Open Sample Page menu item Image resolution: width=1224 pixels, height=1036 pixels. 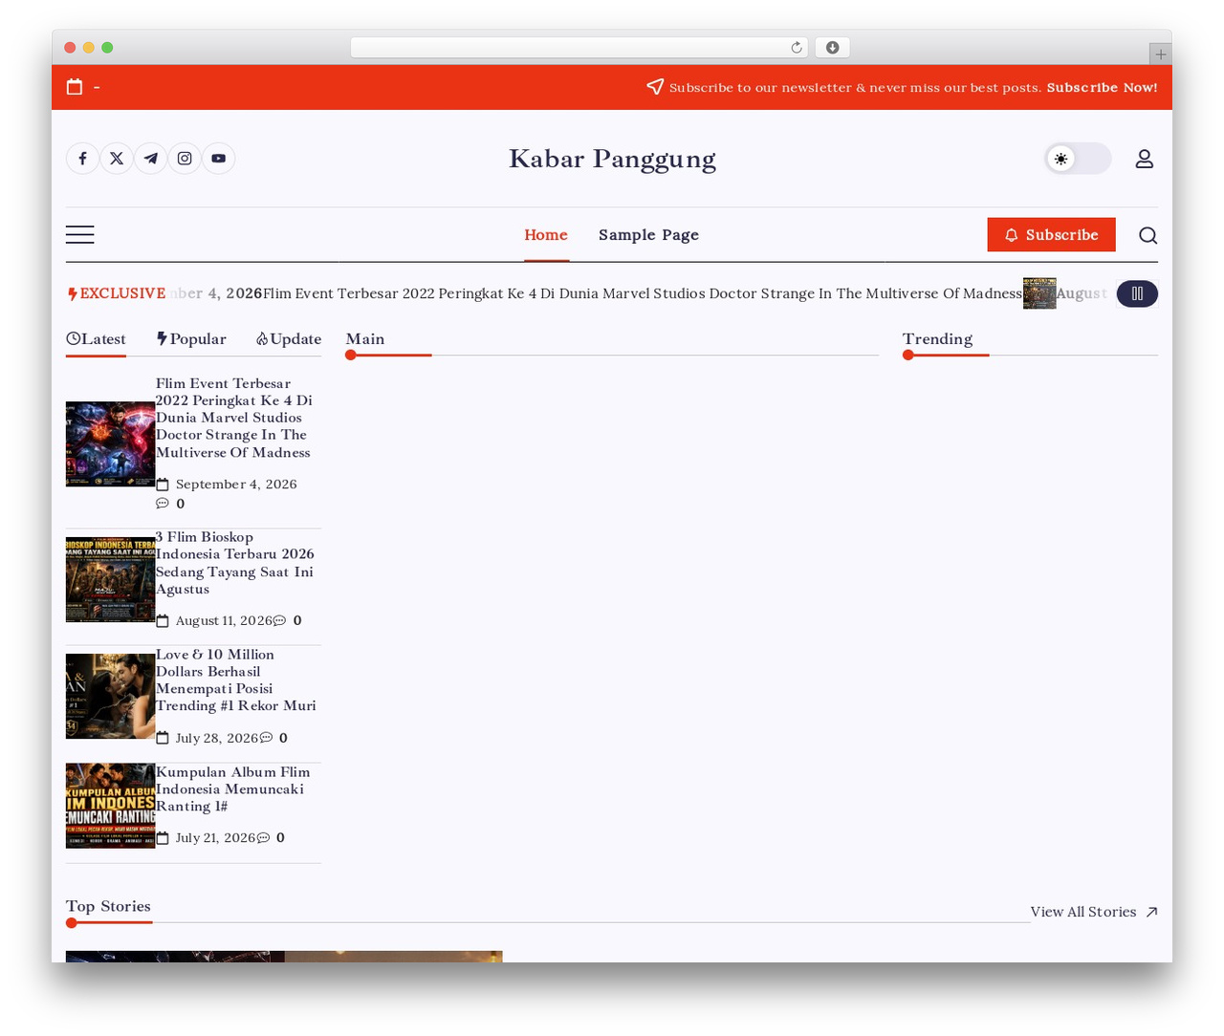click(x=648, y=235)
